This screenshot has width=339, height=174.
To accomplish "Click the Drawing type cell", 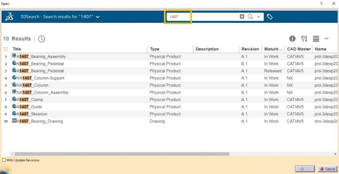I will coord(157,121).
